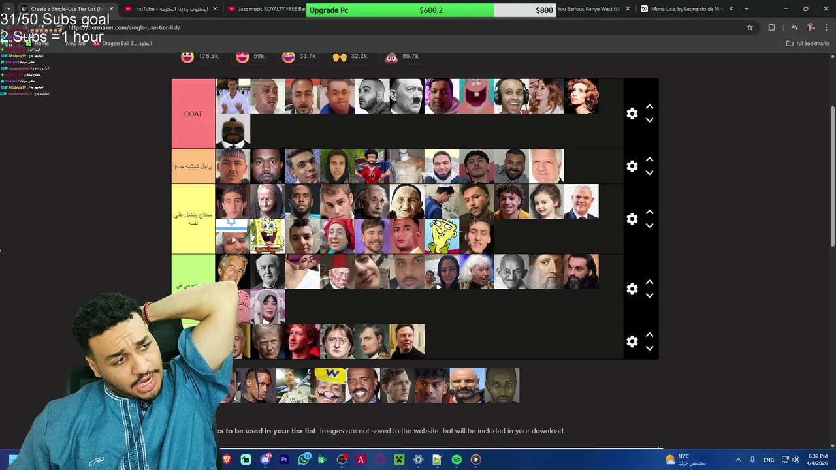836x470 pixels.
Task: Select the SpongeBob image in yellow tier
Action: tap(268, 236)
